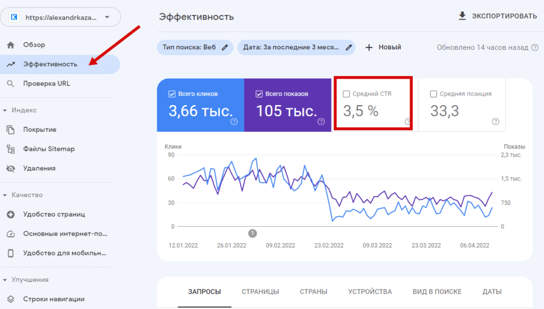
Task: Switch to the УСТРОЙСТВА tab
Action: [370, 291]
